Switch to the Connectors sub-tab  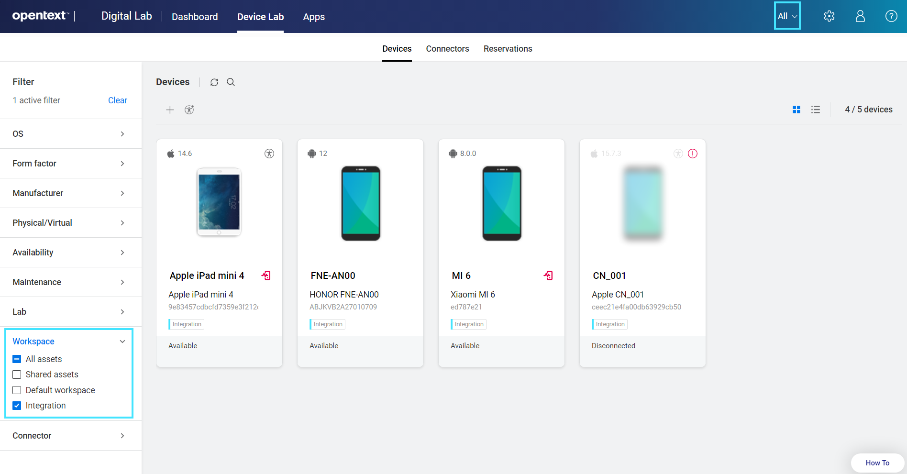point(447,49)
